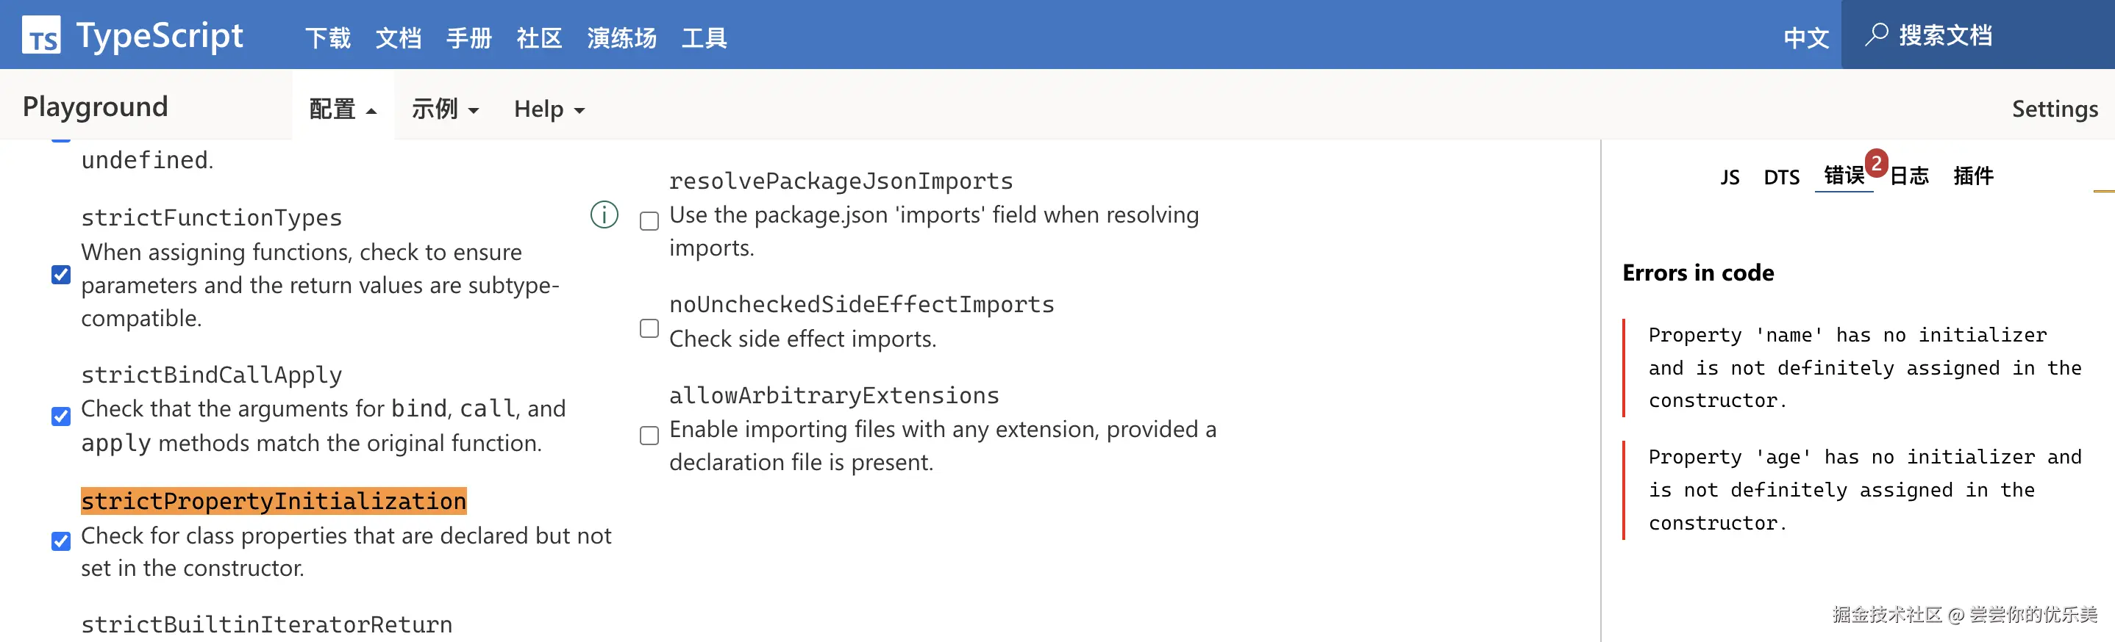The image size is (2115, 642).
Task: Open the 日志 logs tab
Action: [1910, 176]
